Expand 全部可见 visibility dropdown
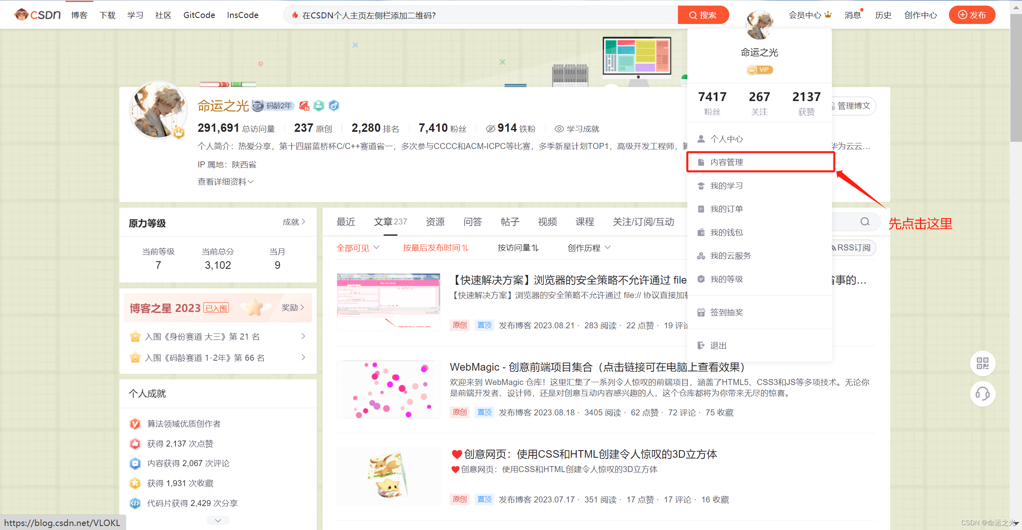Image resolution: width=1022 pixels, height=530 pixels. coord(357,248)
